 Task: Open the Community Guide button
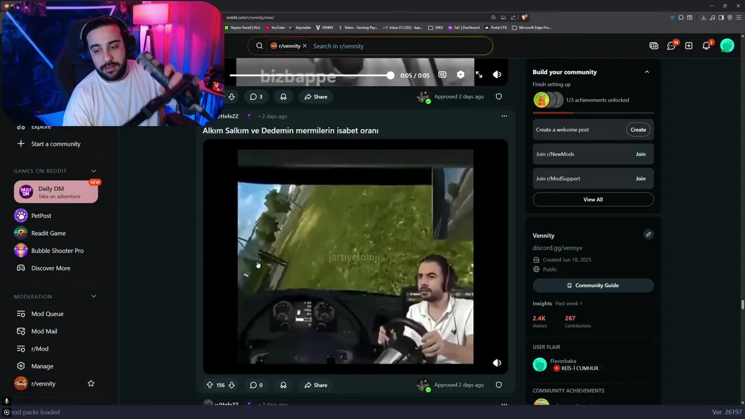click(593, 285)
